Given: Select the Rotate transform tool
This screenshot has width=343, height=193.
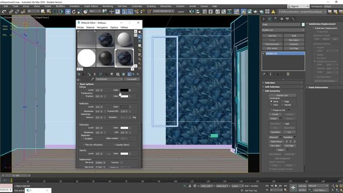Looking at the screenshot, I should point(74,12).
